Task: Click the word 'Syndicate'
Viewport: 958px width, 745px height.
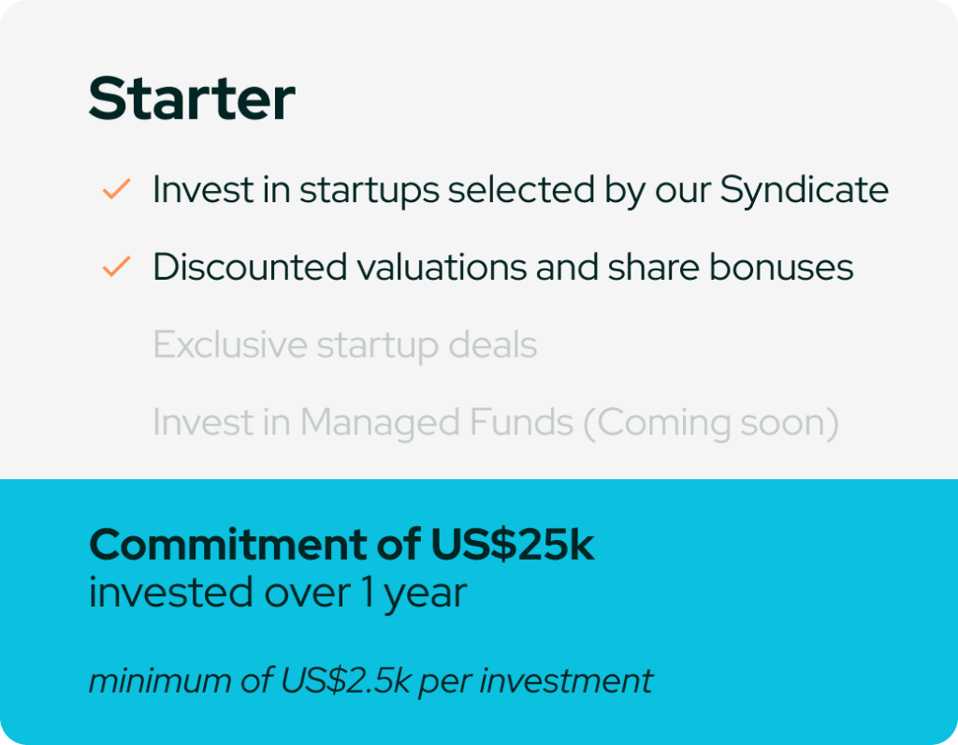Action: click(804, 190)
